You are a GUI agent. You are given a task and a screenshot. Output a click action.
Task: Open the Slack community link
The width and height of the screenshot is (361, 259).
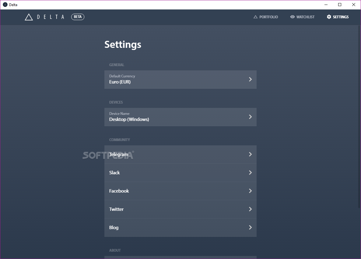180,172
